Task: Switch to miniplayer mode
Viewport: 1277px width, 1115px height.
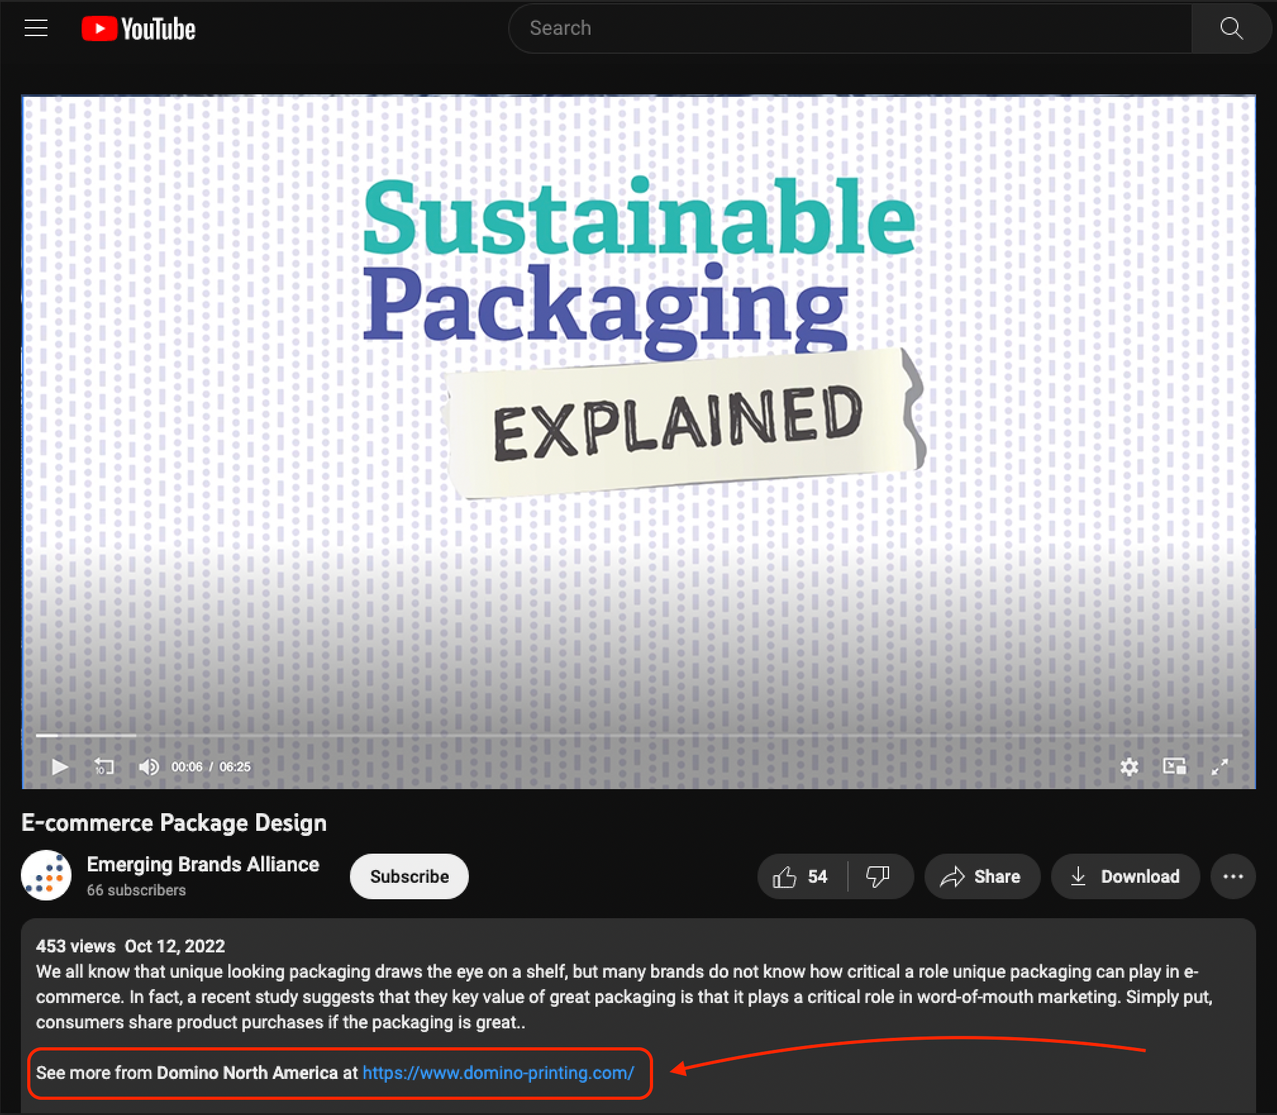Action: pos(1174,767)
